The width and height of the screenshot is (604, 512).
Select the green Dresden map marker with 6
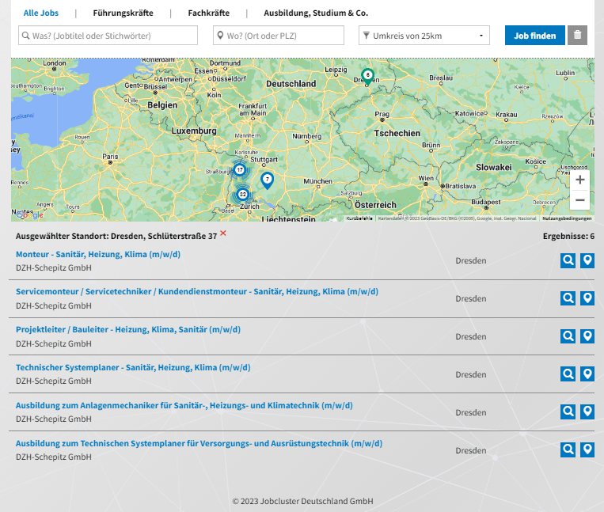(x=367, y=75)
